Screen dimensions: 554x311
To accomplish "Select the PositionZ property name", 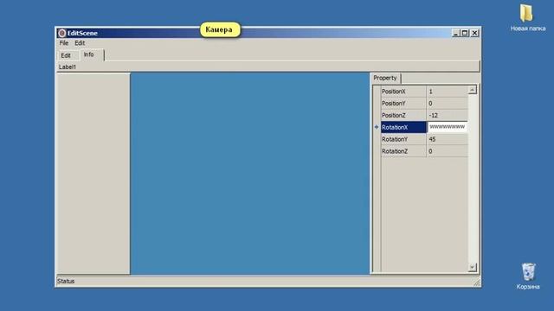I will tap(403, 115).
